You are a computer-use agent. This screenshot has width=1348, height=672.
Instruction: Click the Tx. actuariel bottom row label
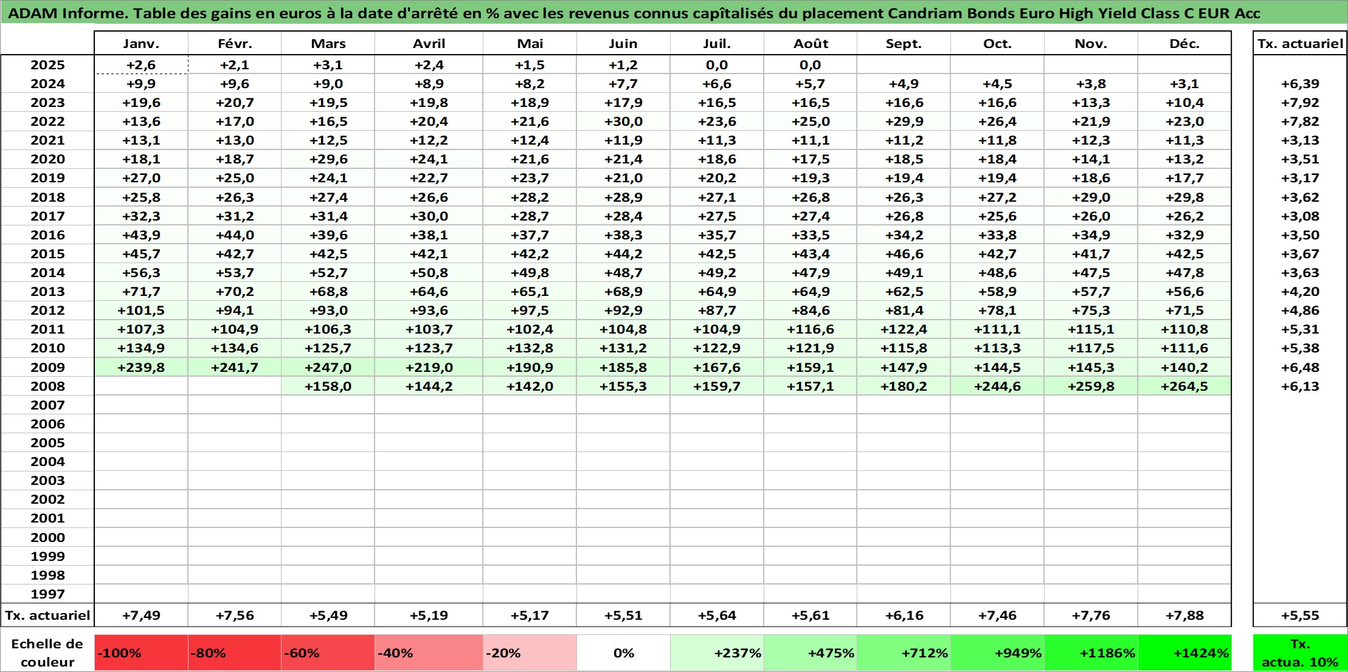click(47, 615)
